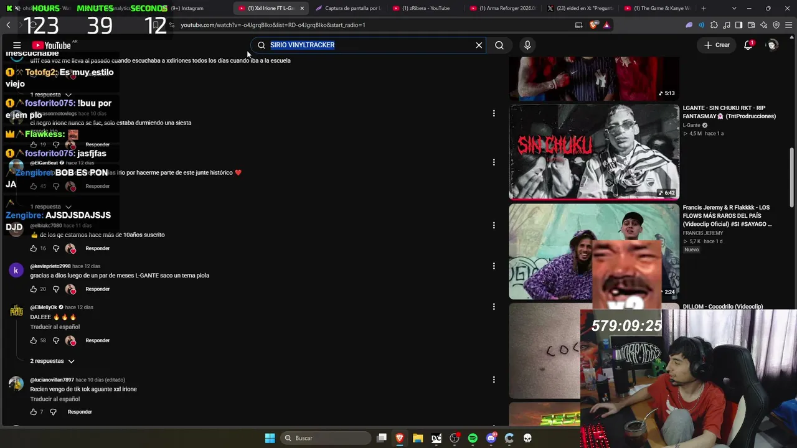The width and height of the screenshot is (797, 448).
Task: Open options for the 'junte histórico' comment
Action: tap(494, 162)
